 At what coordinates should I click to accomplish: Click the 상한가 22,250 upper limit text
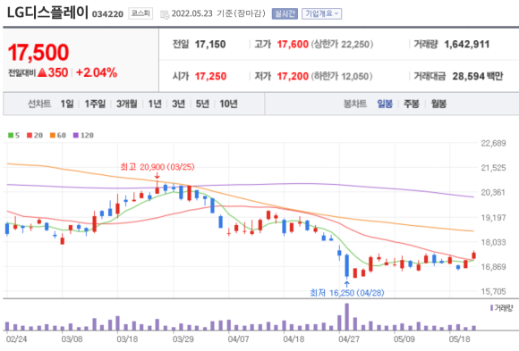click(342, 45)
